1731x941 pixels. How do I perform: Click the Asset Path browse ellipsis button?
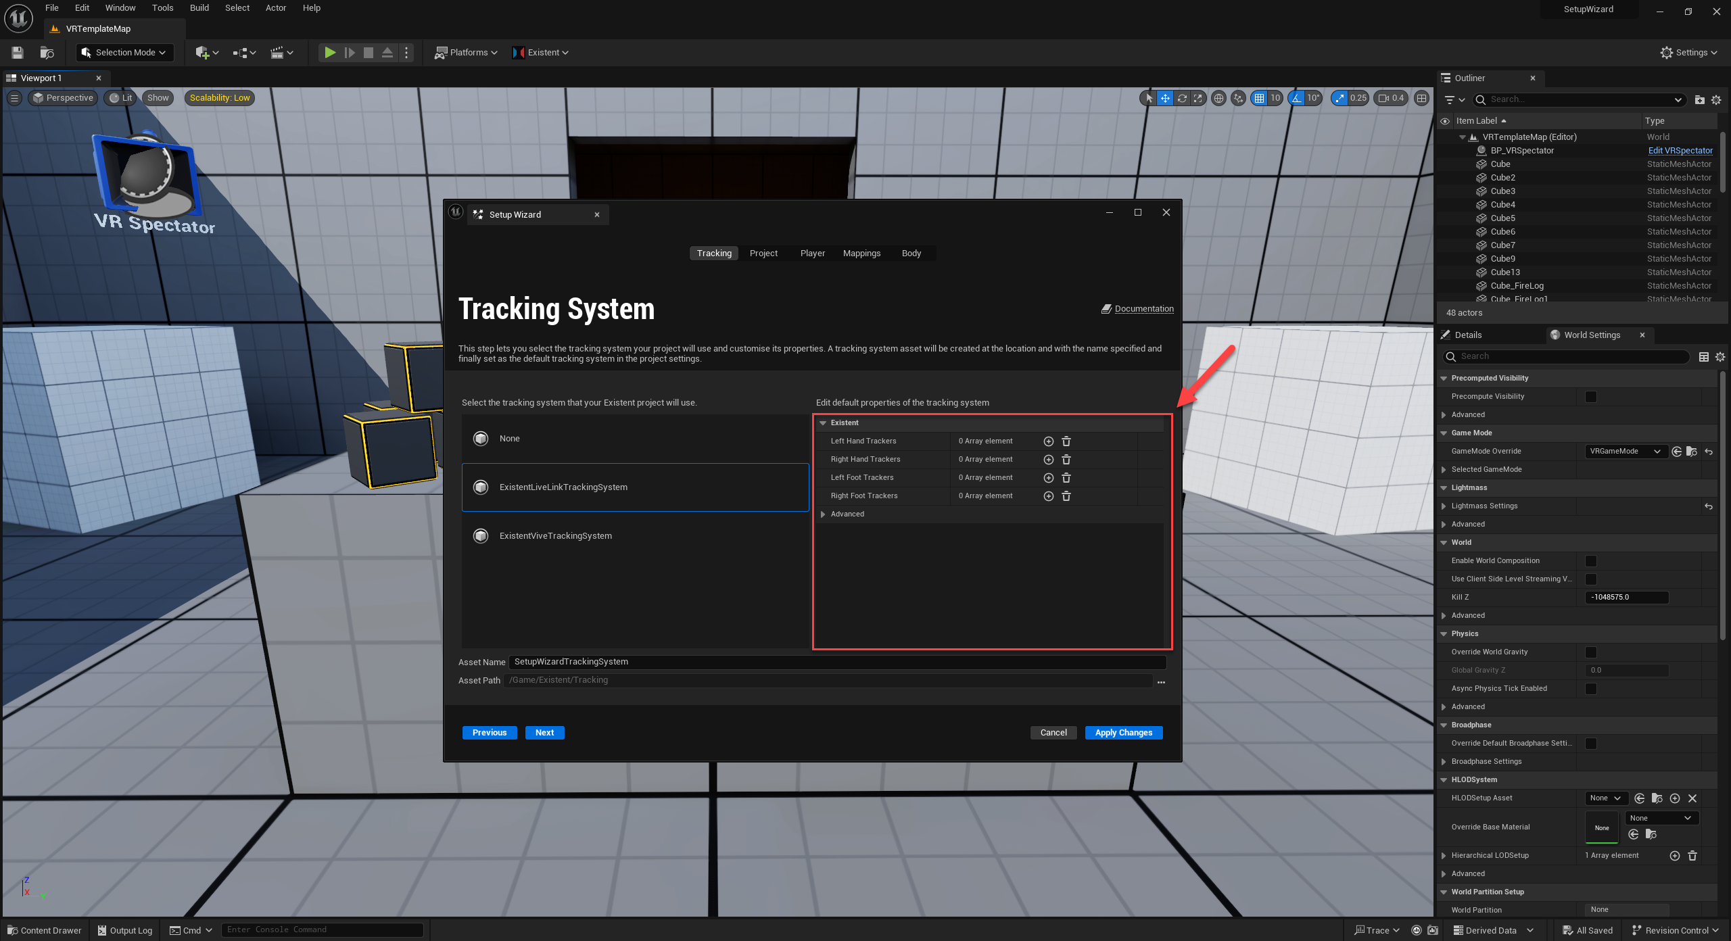click(1161, 682)
